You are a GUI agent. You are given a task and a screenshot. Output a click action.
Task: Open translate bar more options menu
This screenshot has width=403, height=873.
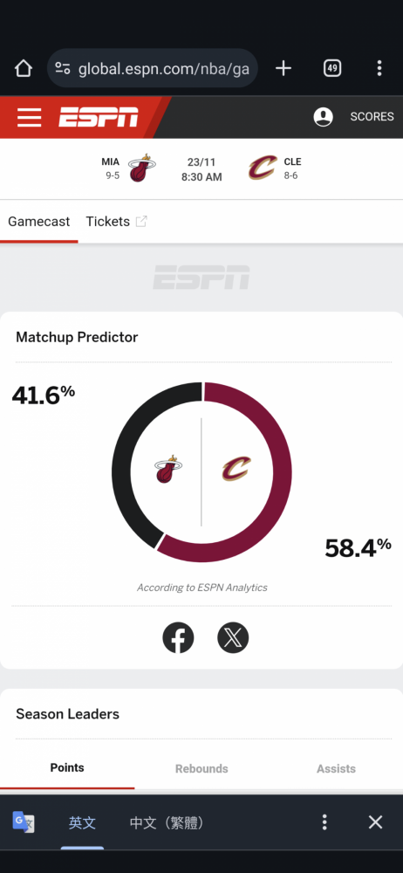[x=324, y=822]
